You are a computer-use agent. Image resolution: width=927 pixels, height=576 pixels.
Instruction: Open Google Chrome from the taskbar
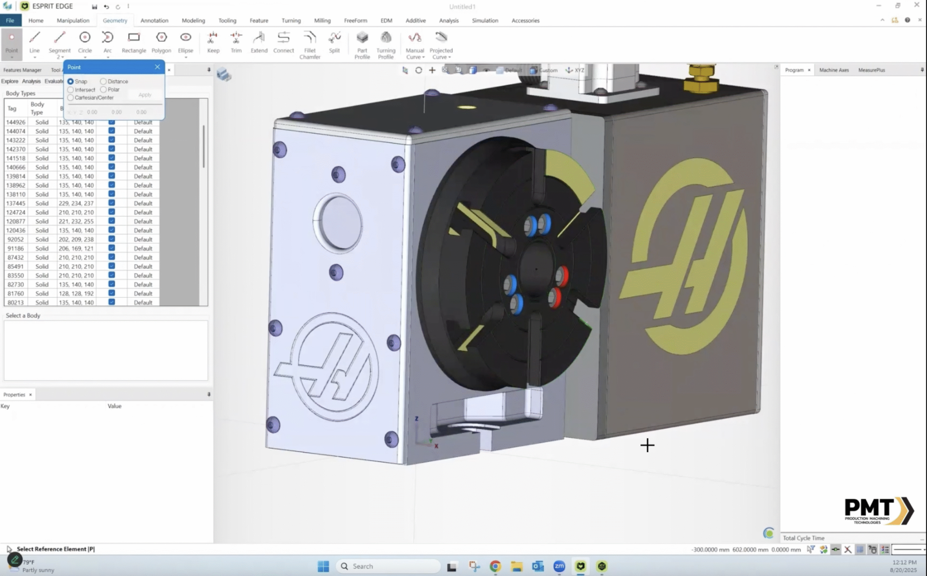coord(495,566)
